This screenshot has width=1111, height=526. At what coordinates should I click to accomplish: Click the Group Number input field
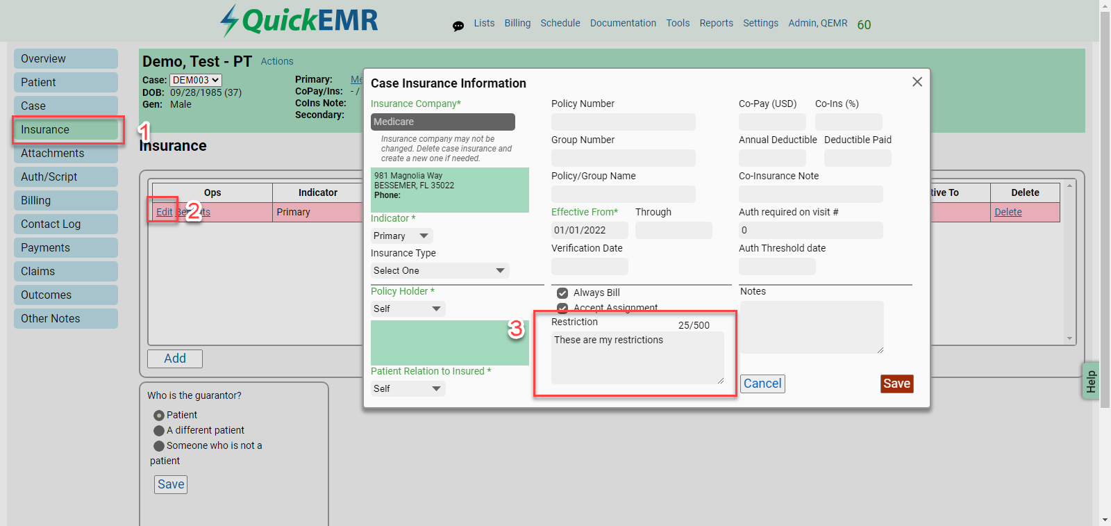pos(624,158)
